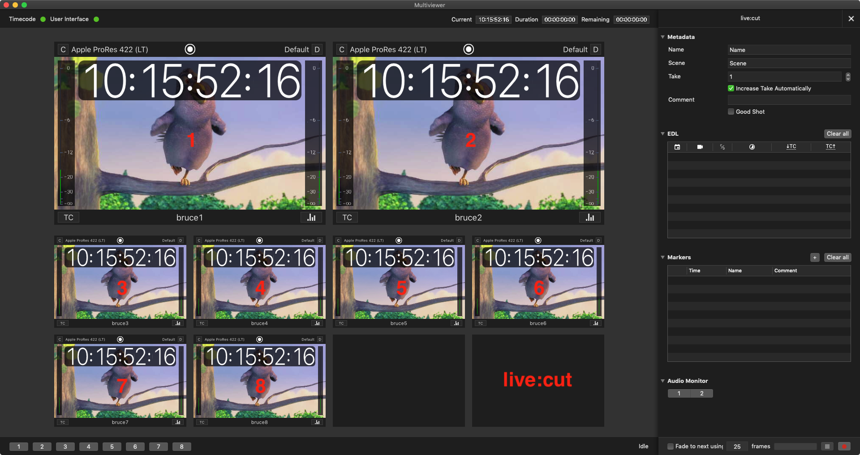Close the live:cut side panel
Viewport: 860px width, 455px height.
pyautogui.click(x=851, y=18)
